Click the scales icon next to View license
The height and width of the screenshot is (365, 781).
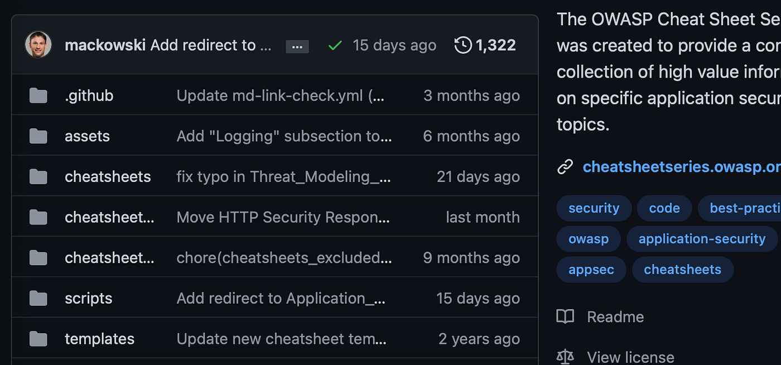coord(565,356)
